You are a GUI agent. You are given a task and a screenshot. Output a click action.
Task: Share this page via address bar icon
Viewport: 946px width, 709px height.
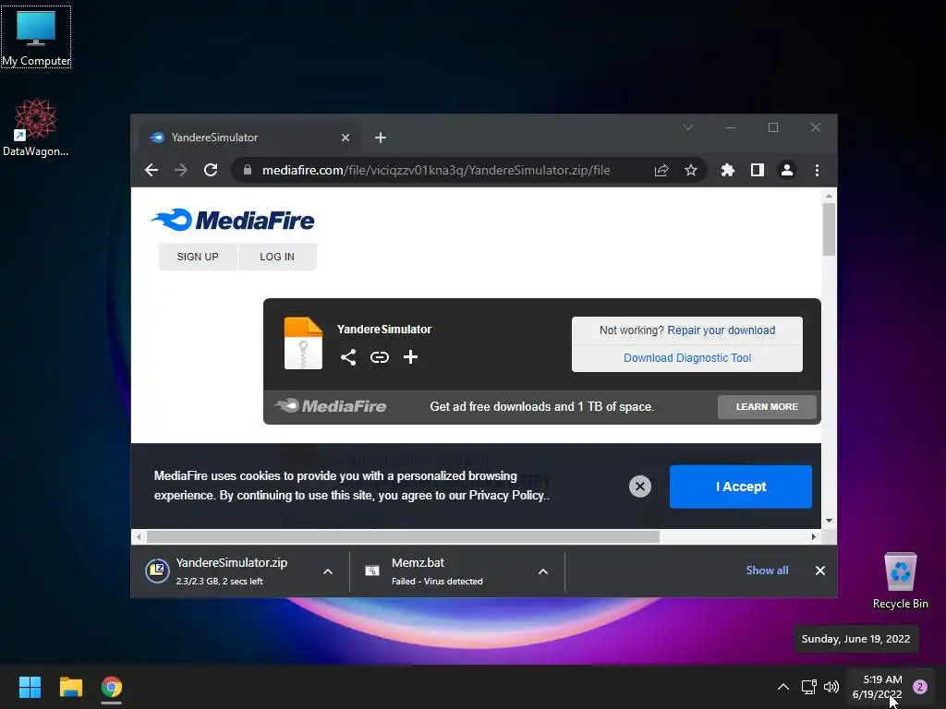coord(661,170)
